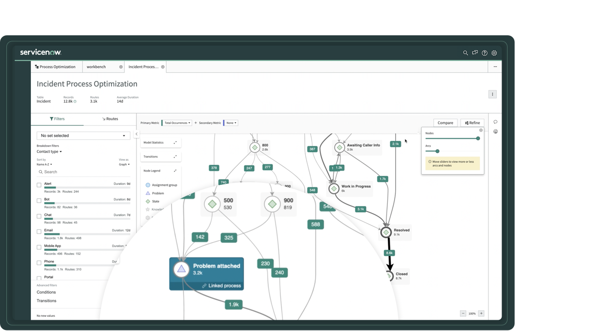The width and height of the screenshot is (589, 331).
Task: Open the tab bar overflow ellipsis
Action: click(x=495, y=67)
